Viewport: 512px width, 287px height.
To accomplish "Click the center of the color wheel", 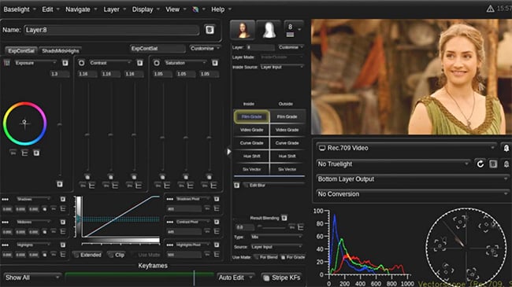I will 24,123.
